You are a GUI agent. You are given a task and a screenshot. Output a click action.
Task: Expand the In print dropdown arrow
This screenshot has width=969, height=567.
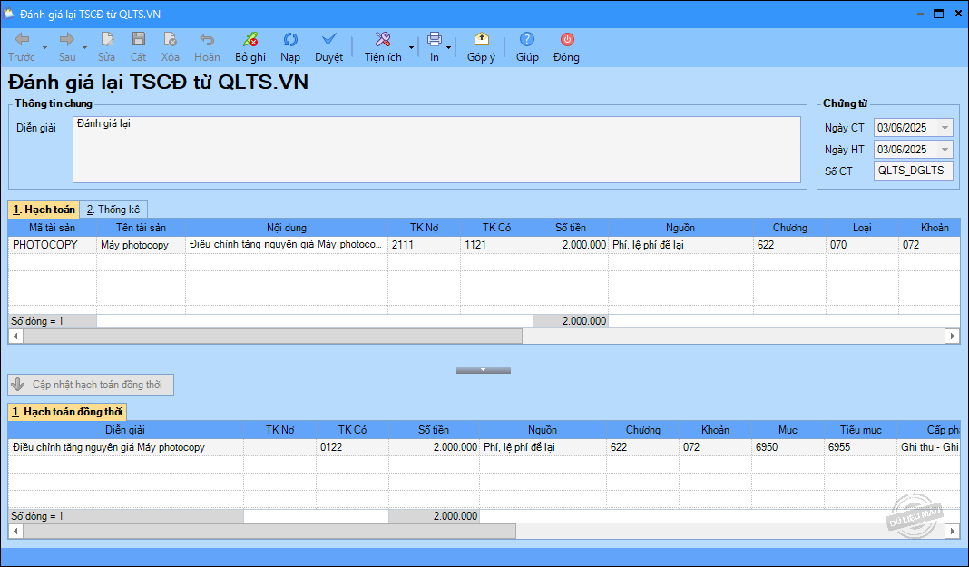pyautogui.click(x=448, y=47)
